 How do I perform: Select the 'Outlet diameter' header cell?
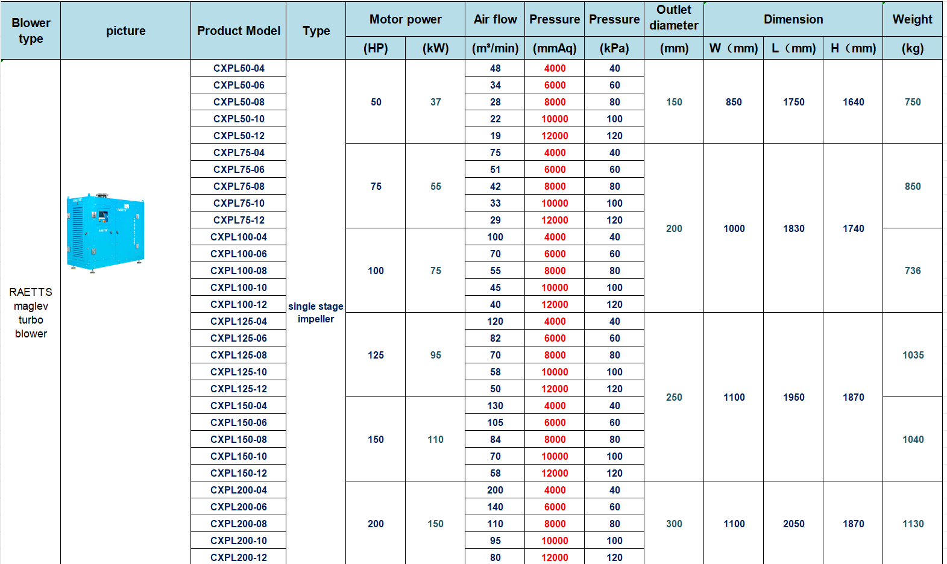click(674, 18)
